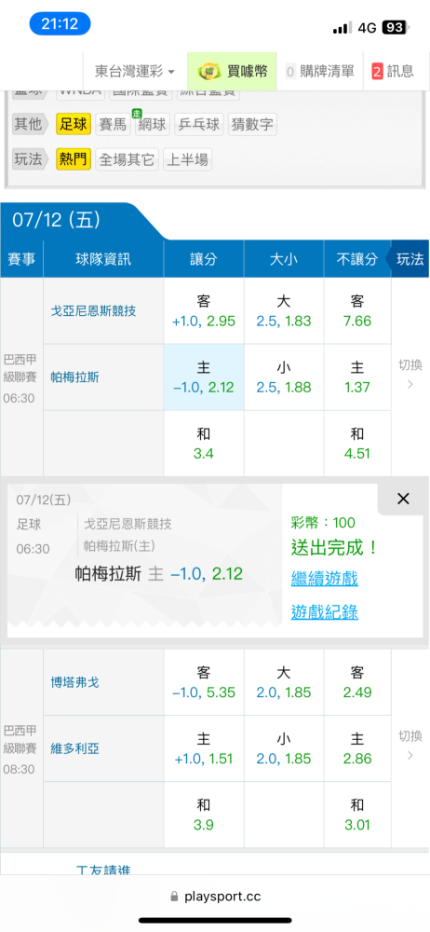The image size is (430, 932).
Task: Select the 熱門 play type
Action: 74,159
